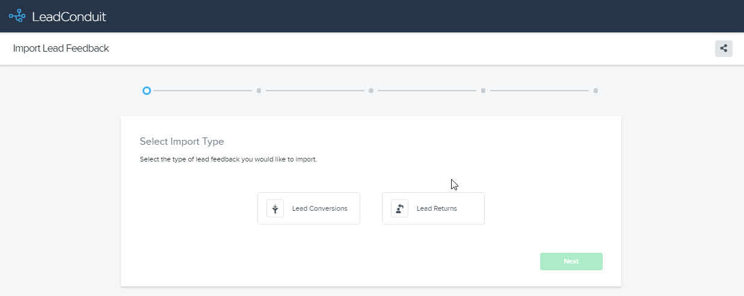Select the Lead Returns icon
The image size is (744, 296).
(x=399, y=208)
